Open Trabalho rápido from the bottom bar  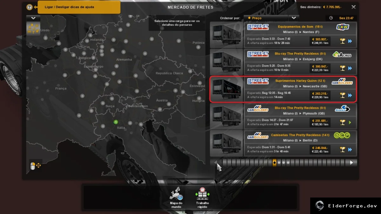[203, 198]
